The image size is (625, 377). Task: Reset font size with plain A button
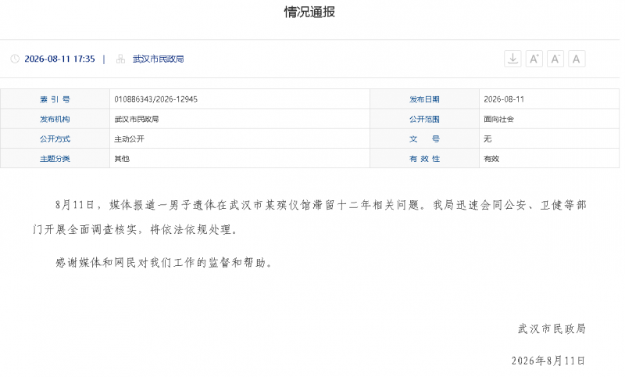click(x=577, y=59)
